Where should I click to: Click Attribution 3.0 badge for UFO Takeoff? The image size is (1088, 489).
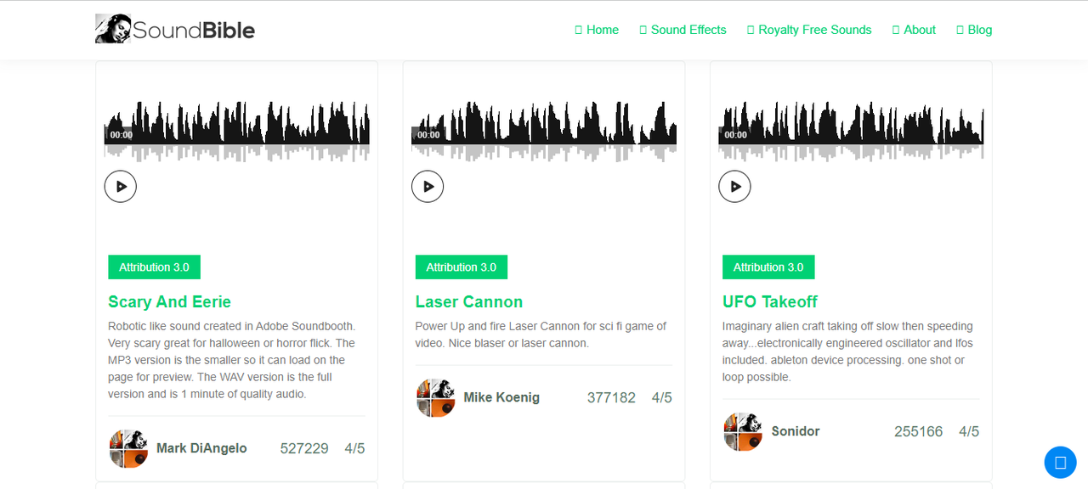coord(768,267)
